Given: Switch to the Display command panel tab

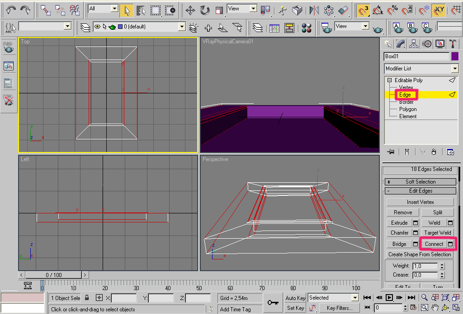Looking at the screenshot, I should click(439, 44).
